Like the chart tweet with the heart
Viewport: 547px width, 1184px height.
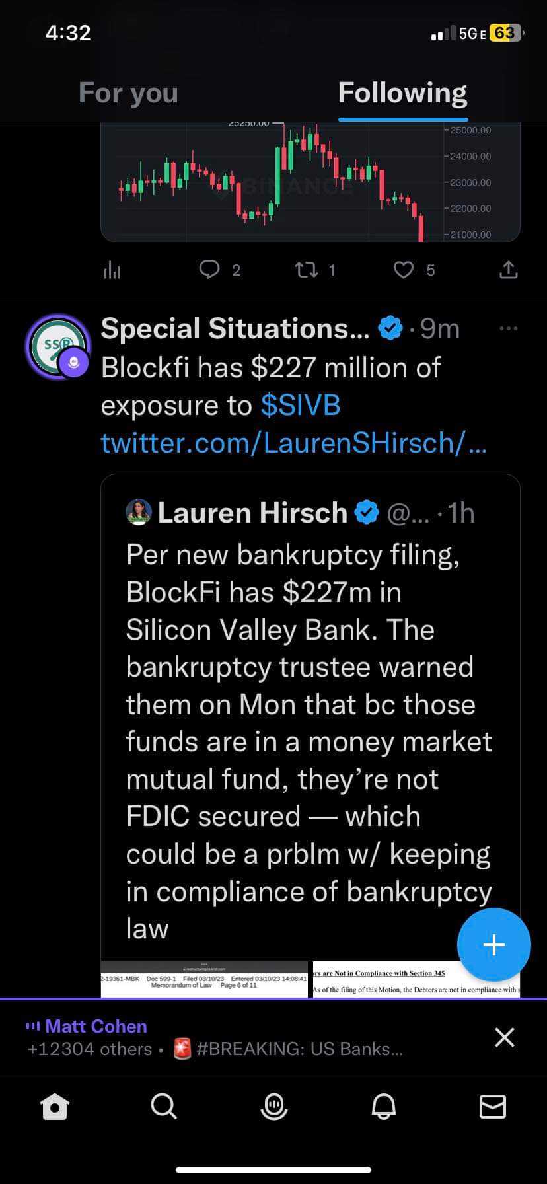point(404,270)
